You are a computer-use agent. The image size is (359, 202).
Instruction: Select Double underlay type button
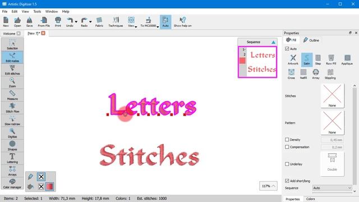pyautogui.click(x=332, y=163)
